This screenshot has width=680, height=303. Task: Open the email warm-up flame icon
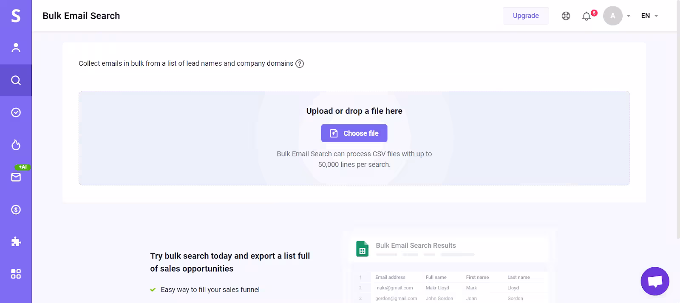coord(16,145)
